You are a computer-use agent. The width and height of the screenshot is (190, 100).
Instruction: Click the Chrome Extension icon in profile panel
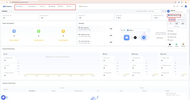coord(183,44)
